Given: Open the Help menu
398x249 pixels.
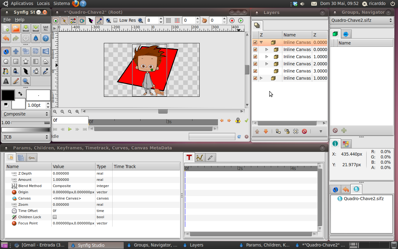Looking at the screenshot, I should [x=20, y=20].
